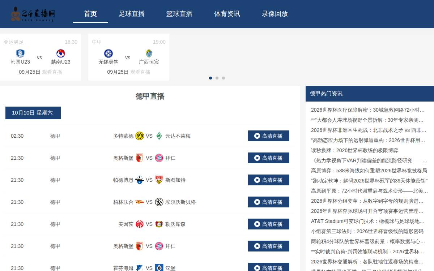Open article 2026世界杯医疗保障解密
The width and height of the screenshot is (434, 271).
pos(368,110)
